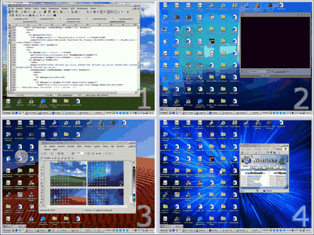Pick the black swatch in the image editor color palette

click(134, 167)
